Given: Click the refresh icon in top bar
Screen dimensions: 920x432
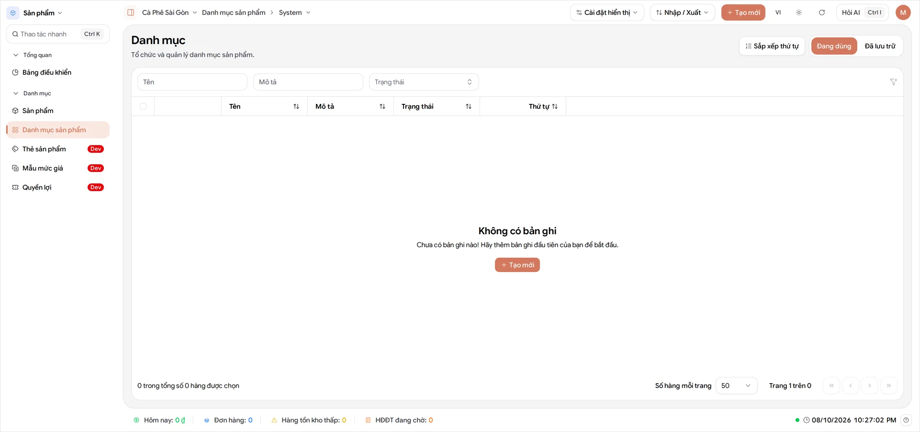Looking at the screenshot, I should [x=822, y=12].
